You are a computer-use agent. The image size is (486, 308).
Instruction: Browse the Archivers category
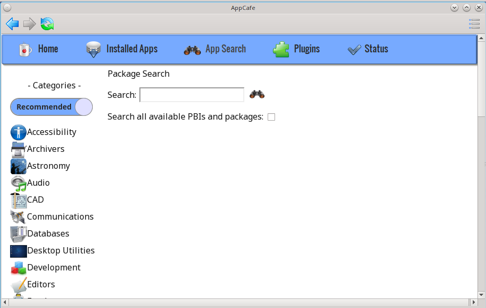(x=46, y=149)
